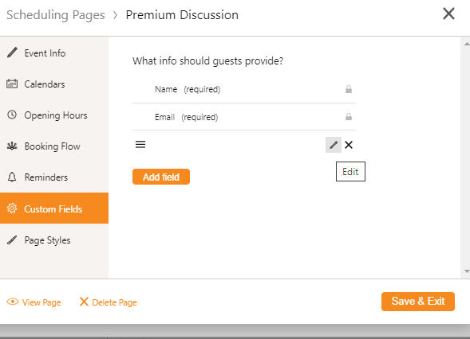This screenshot has height=339, width=470.
Task: Open the View Page link
Action: point(41,302)
